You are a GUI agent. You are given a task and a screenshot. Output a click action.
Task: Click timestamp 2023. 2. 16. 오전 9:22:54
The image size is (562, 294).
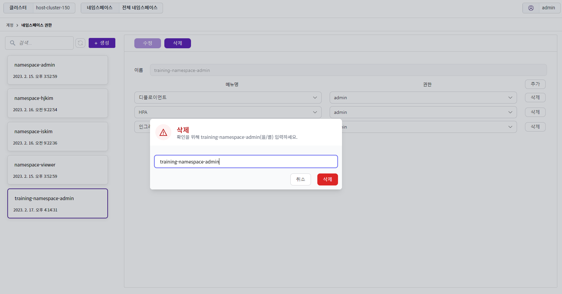click(35, 110)
